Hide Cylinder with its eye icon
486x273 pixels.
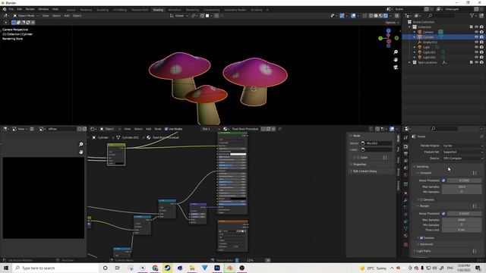(476, 37)
